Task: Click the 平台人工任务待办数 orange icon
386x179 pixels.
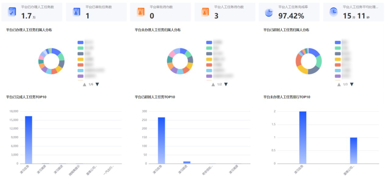Action: pyautogui.click(x=205, y=12)
